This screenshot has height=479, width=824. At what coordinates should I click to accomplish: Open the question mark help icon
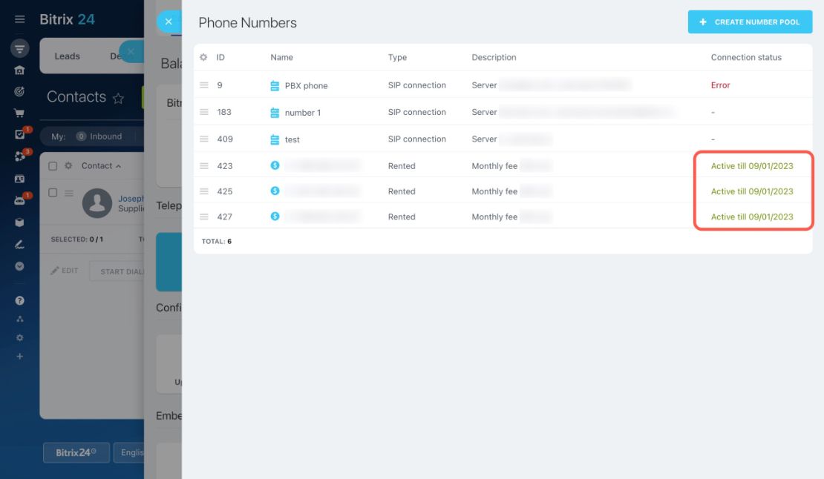pos(19,300)
